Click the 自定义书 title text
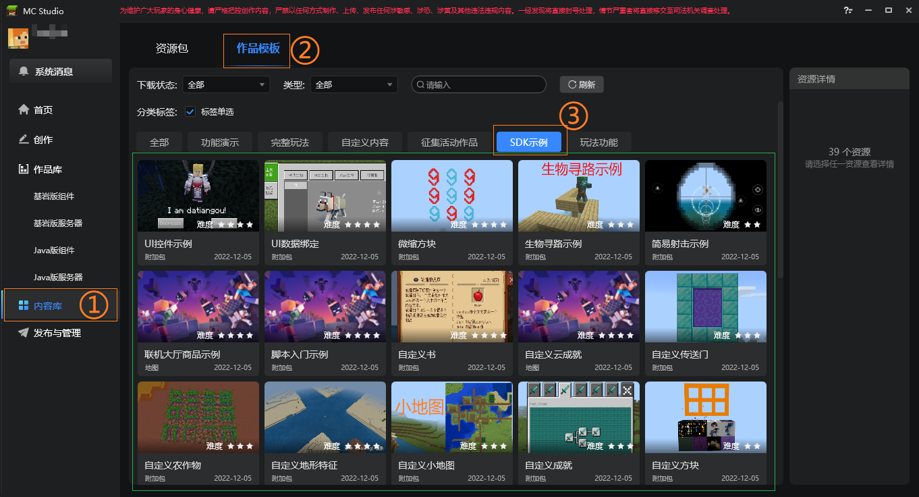Screen dimensions: 919x497 (x=417, y=355)
